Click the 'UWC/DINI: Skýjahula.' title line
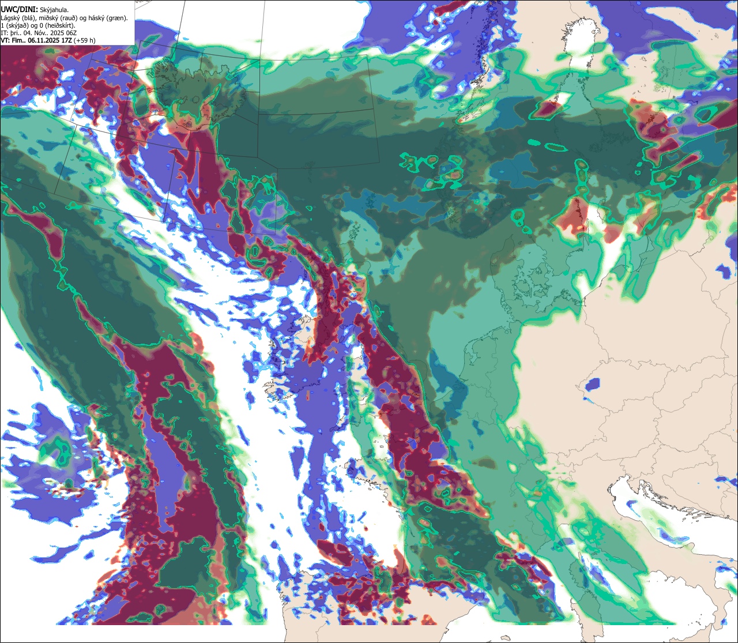The image size is (738, 643). click(x=35, y=10)
